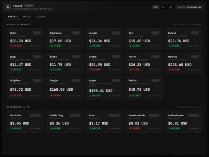Click Euro's green change badge
Screen dimensions: 209x157
click(x=95, y=128)
